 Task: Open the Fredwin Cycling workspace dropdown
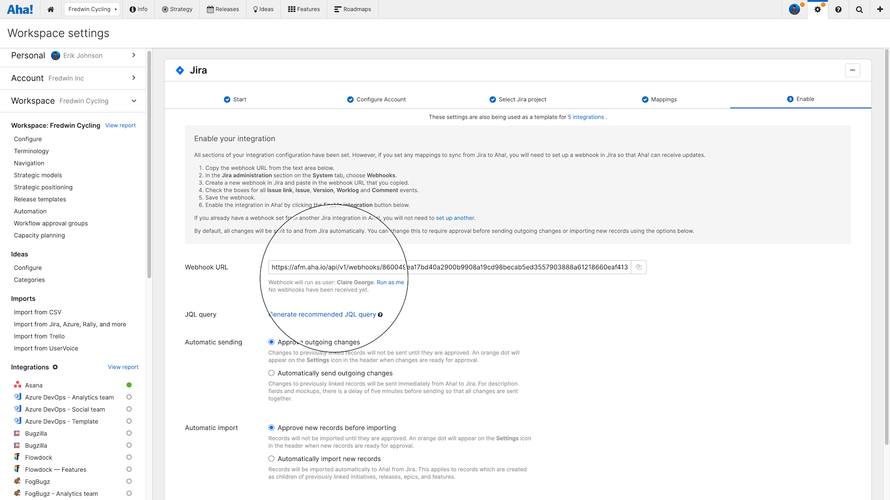pyautogui.click(x=92, y=9)
